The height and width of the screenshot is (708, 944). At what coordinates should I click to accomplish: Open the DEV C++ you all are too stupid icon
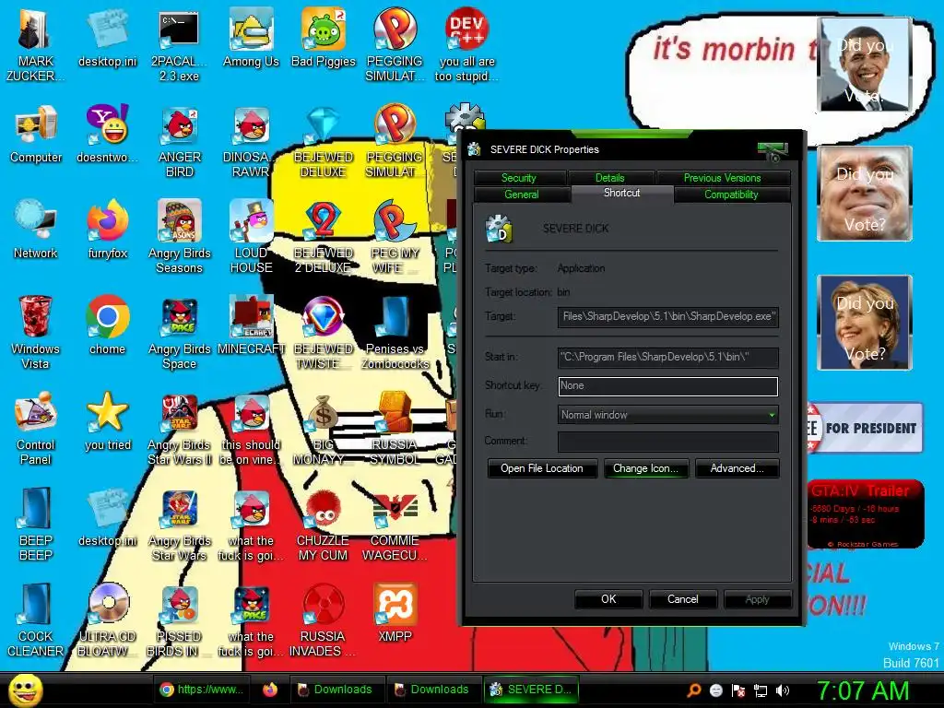pyautogui.click(x=466, y=45)
